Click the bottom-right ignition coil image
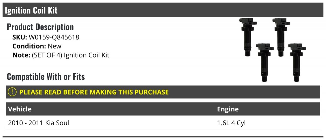326x140 pixels. pyautogui.click(x=297, y=62)
